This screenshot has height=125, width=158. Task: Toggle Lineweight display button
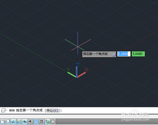pos(30,121)
